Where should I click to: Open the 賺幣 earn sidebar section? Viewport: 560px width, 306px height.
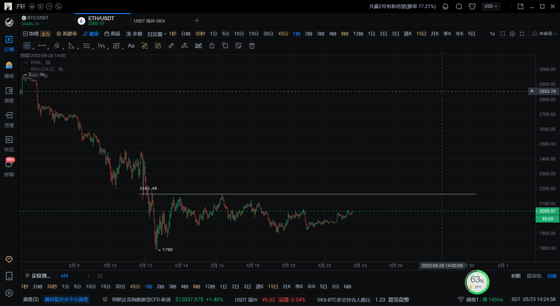pos(9,70)
